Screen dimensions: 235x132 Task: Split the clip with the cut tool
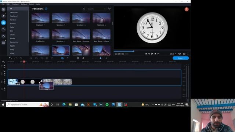tap(31, 58)
